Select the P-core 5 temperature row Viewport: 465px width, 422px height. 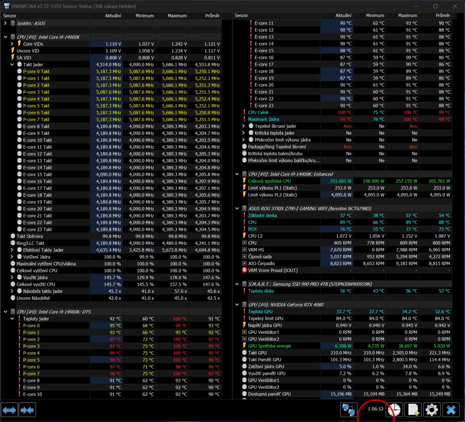pyautogui.click(x=111, y=360)
